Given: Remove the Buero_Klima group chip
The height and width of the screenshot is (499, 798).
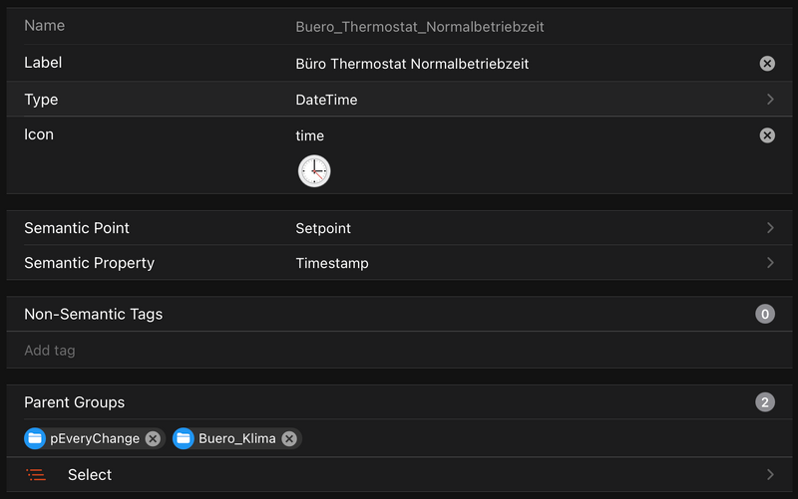Looking at the screenshot, I should (289, 438).
